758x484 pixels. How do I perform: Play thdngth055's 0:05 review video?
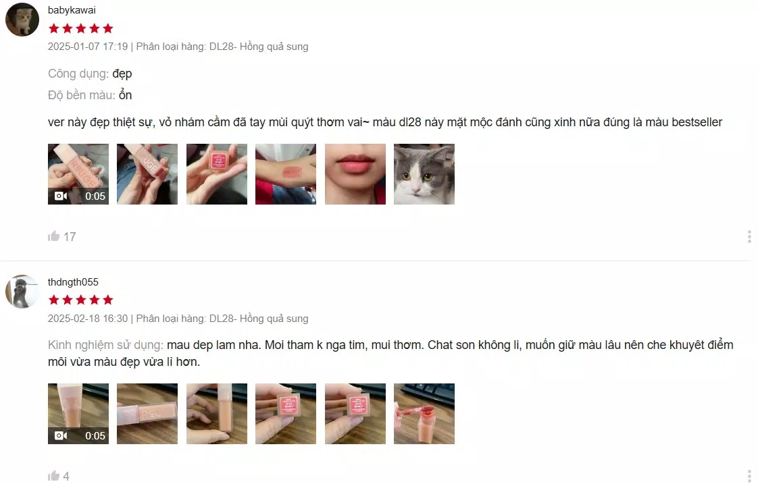click(x=78, y=414)
